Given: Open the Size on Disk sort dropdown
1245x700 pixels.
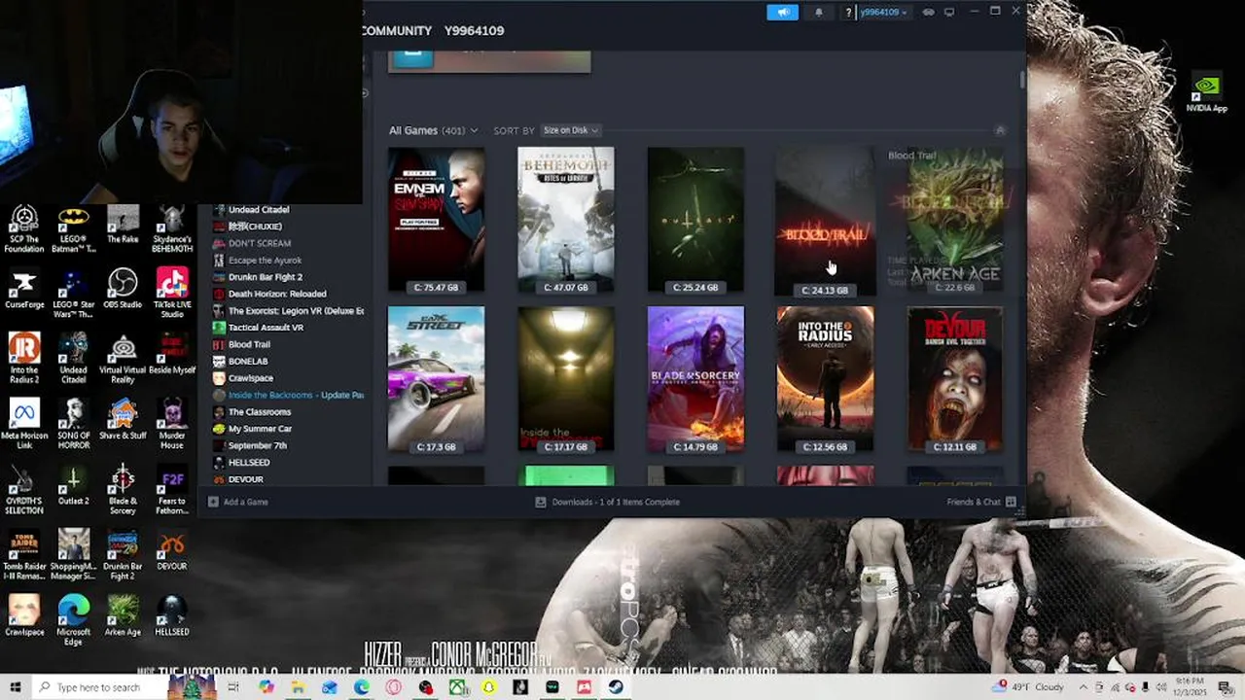Looking at the screenshot, I should tap(570, 130).
